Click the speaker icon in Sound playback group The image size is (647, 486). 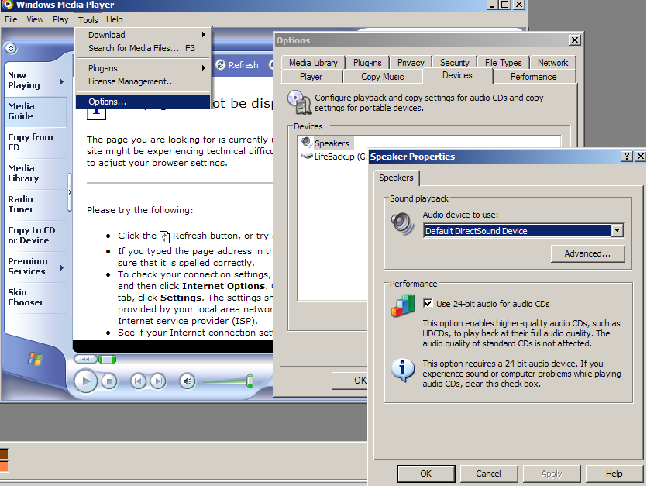pyautogui.click(x=402, y=223)
